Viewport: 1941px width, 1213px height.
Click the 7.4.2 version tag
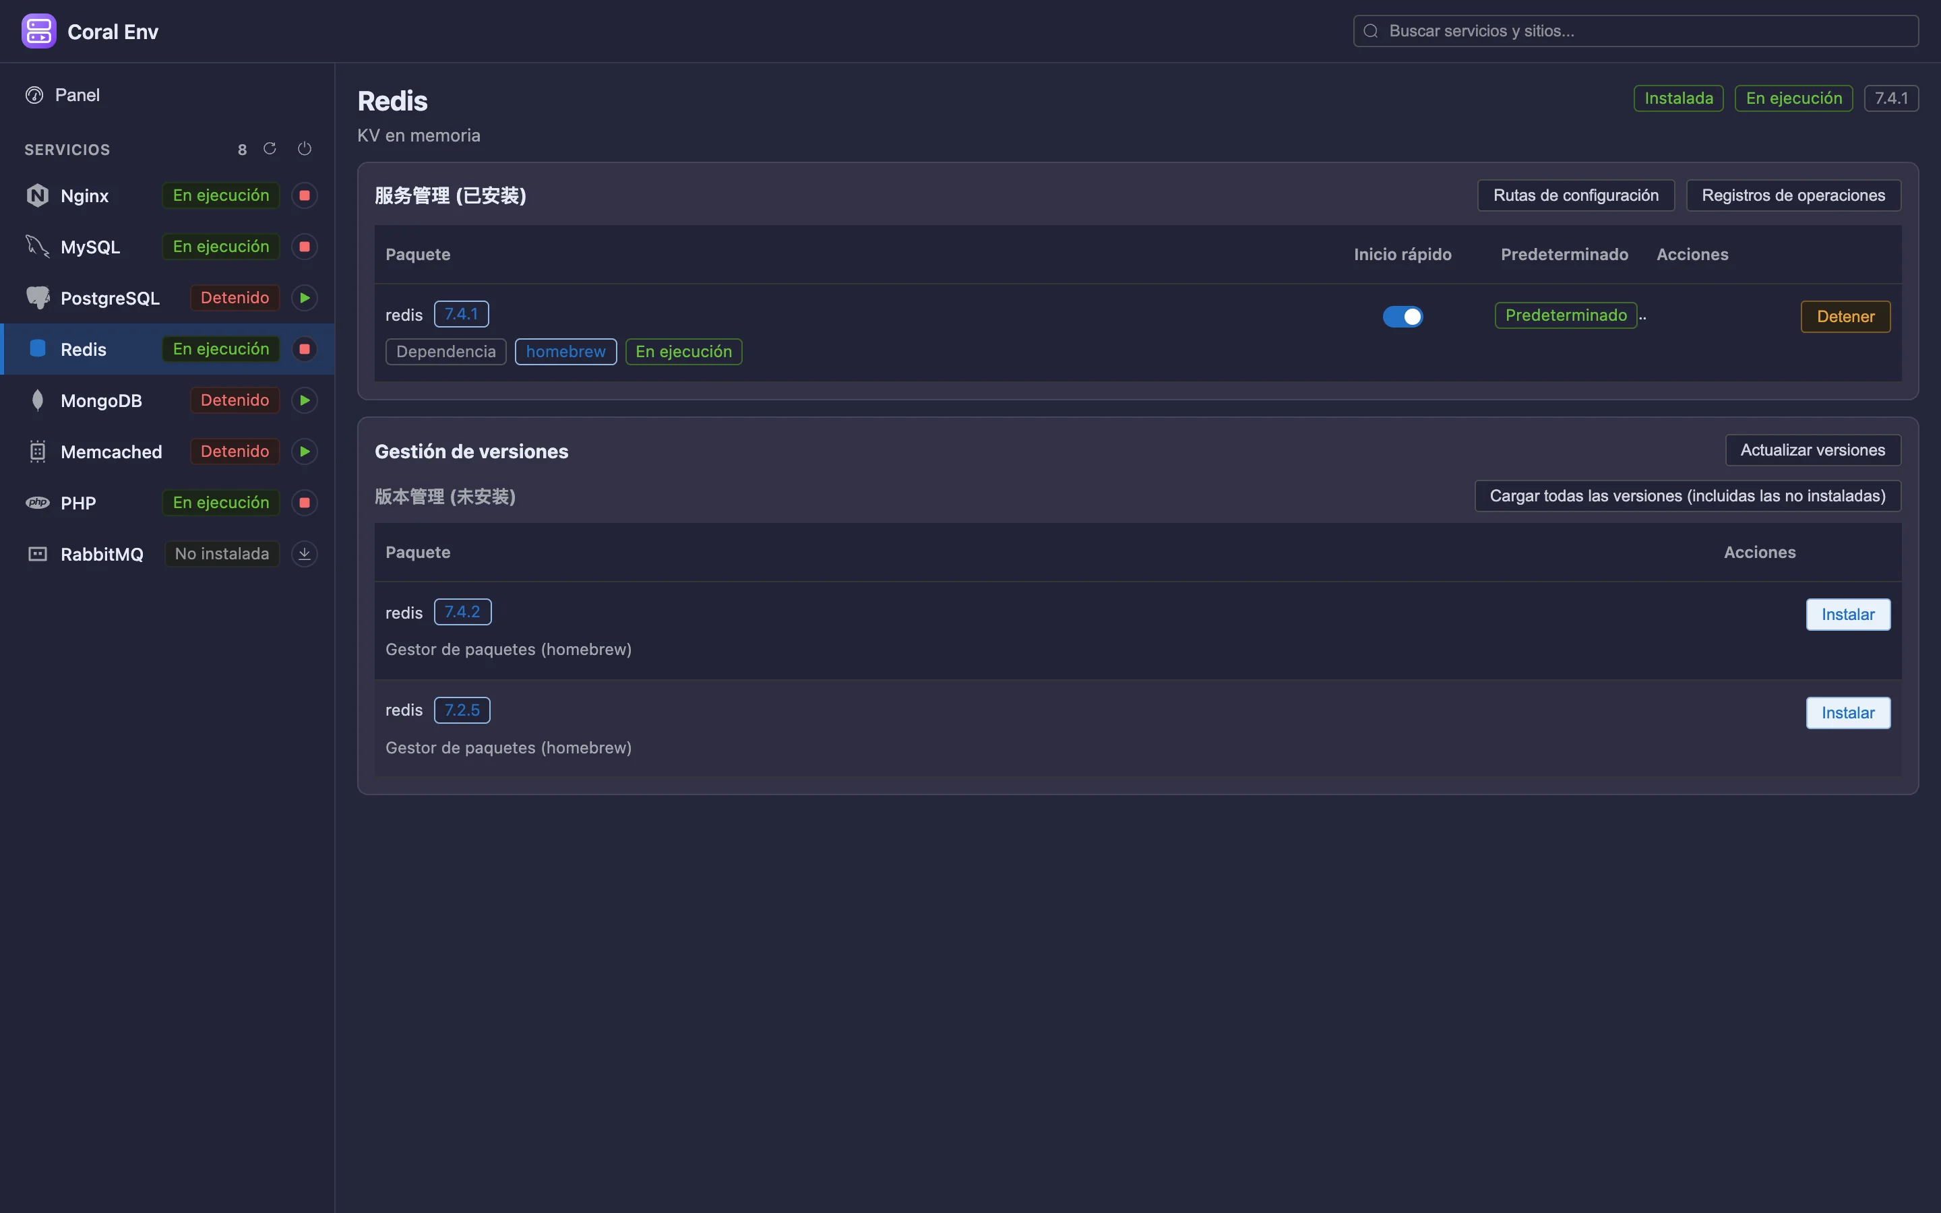pos(462,611)
